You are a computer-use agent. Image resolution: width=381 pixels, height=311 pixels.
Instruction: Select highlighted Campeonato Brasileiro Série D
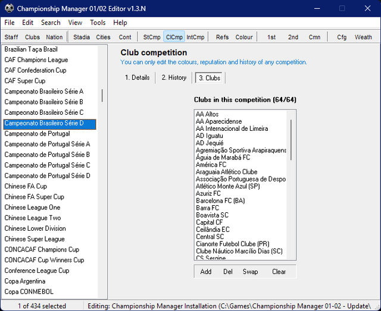(x=50, y=123)
